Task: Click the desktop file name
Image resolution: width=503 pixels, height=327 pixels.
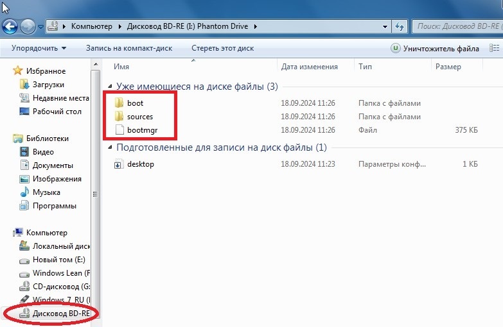Action: [141, 164]
